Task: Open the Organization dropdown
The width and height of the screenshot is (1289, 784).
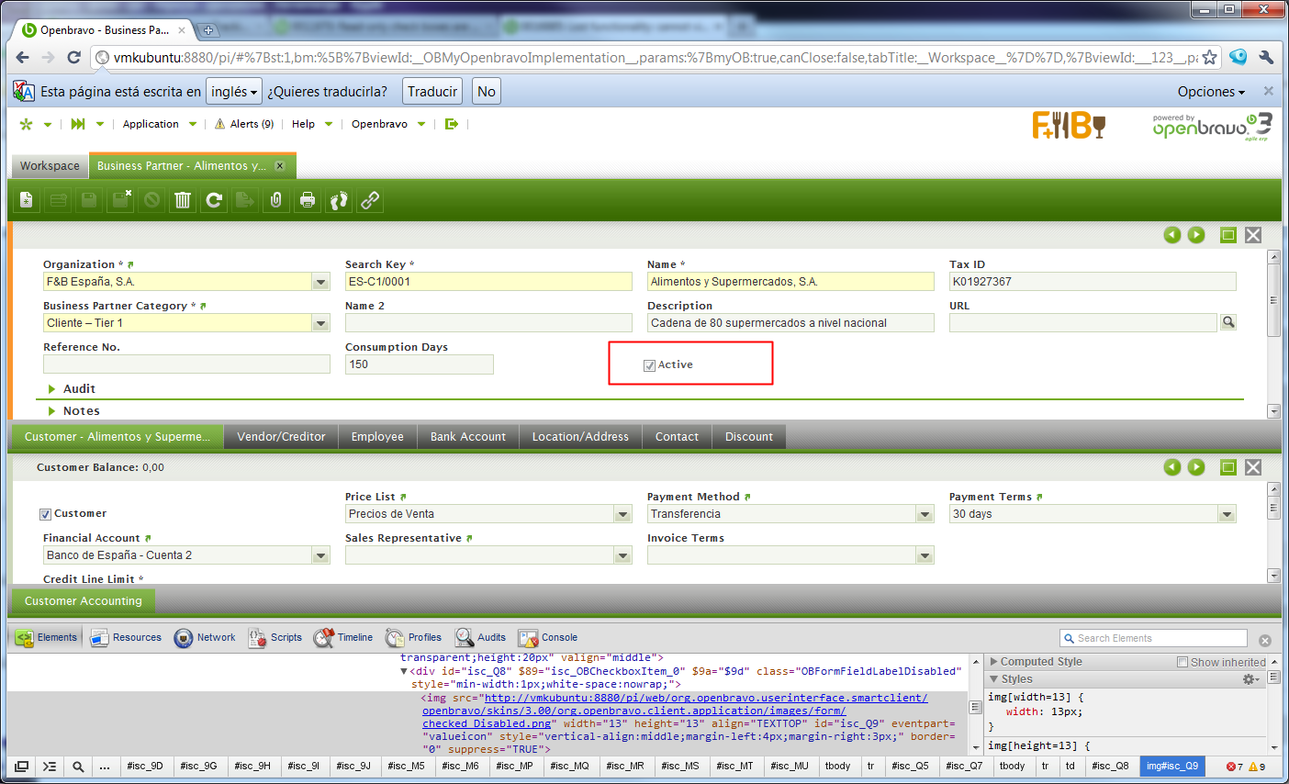Action: (x=320, y=282)
